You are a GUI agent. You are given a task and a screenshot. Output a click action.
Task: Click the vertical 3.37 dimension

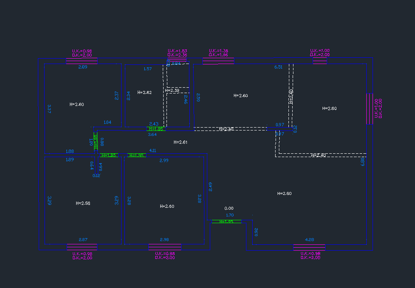pos(49,109)
